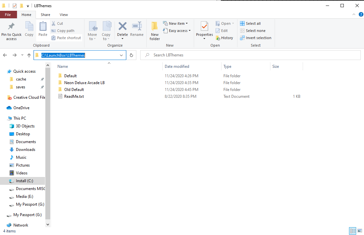Viewport: 364px width, 235px height.
Task: Open Media (E:) drive
Action: click(24, 197)
